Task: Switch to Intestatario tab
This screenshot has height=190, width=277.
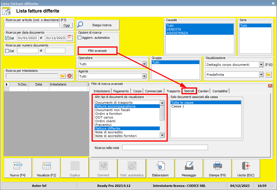Action: pyautogui.click(x=102, y=91)
